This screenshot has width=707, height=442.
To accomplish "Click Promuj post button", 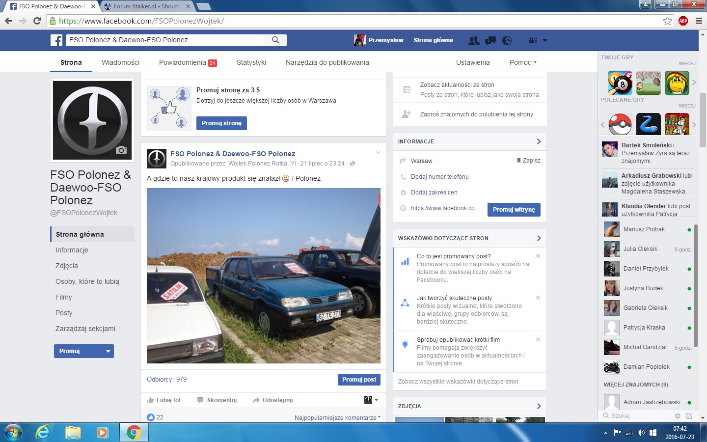I will click(359, 380).
